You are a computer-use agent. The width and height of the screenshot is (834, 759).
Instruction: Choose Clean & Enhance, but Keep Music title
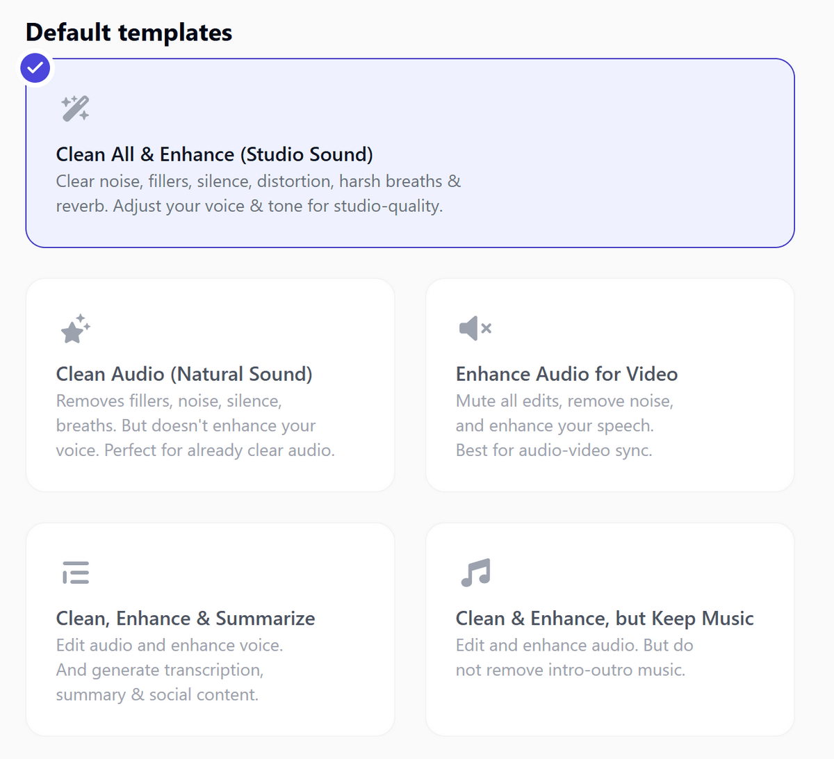click(605, 619)
